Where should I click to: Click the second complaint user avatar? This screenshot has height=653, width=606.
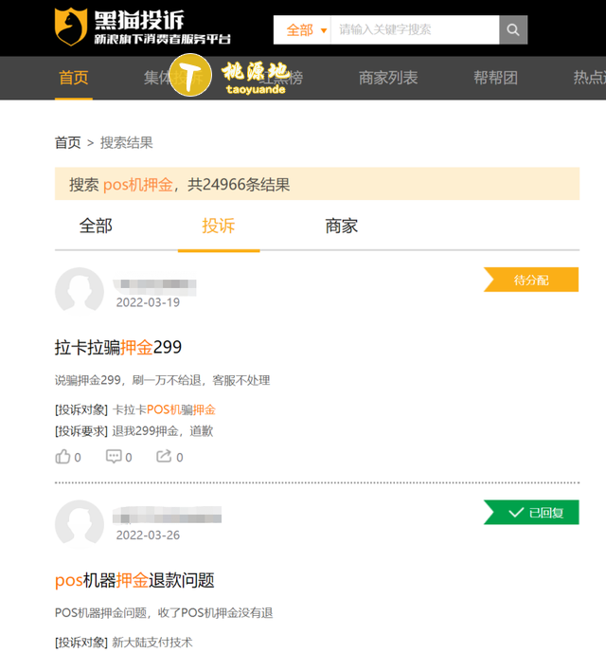coord(80,524)
